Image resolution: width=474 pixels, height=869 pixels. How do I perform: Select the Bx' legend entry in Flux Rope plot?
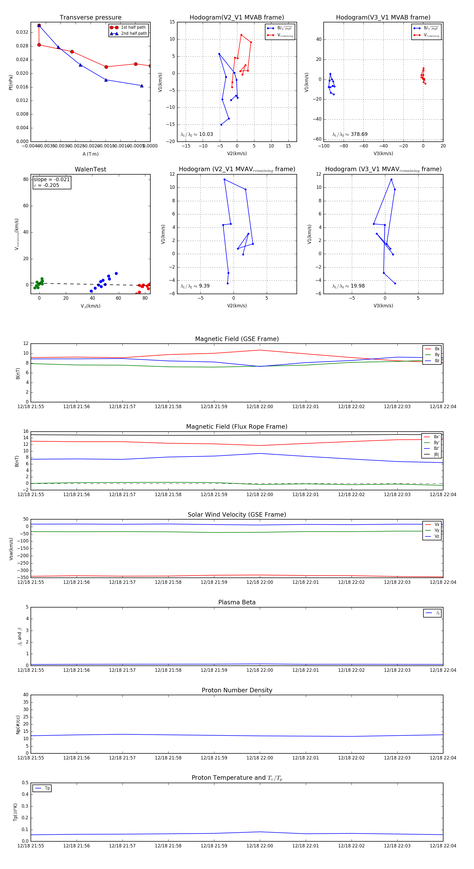432,437
